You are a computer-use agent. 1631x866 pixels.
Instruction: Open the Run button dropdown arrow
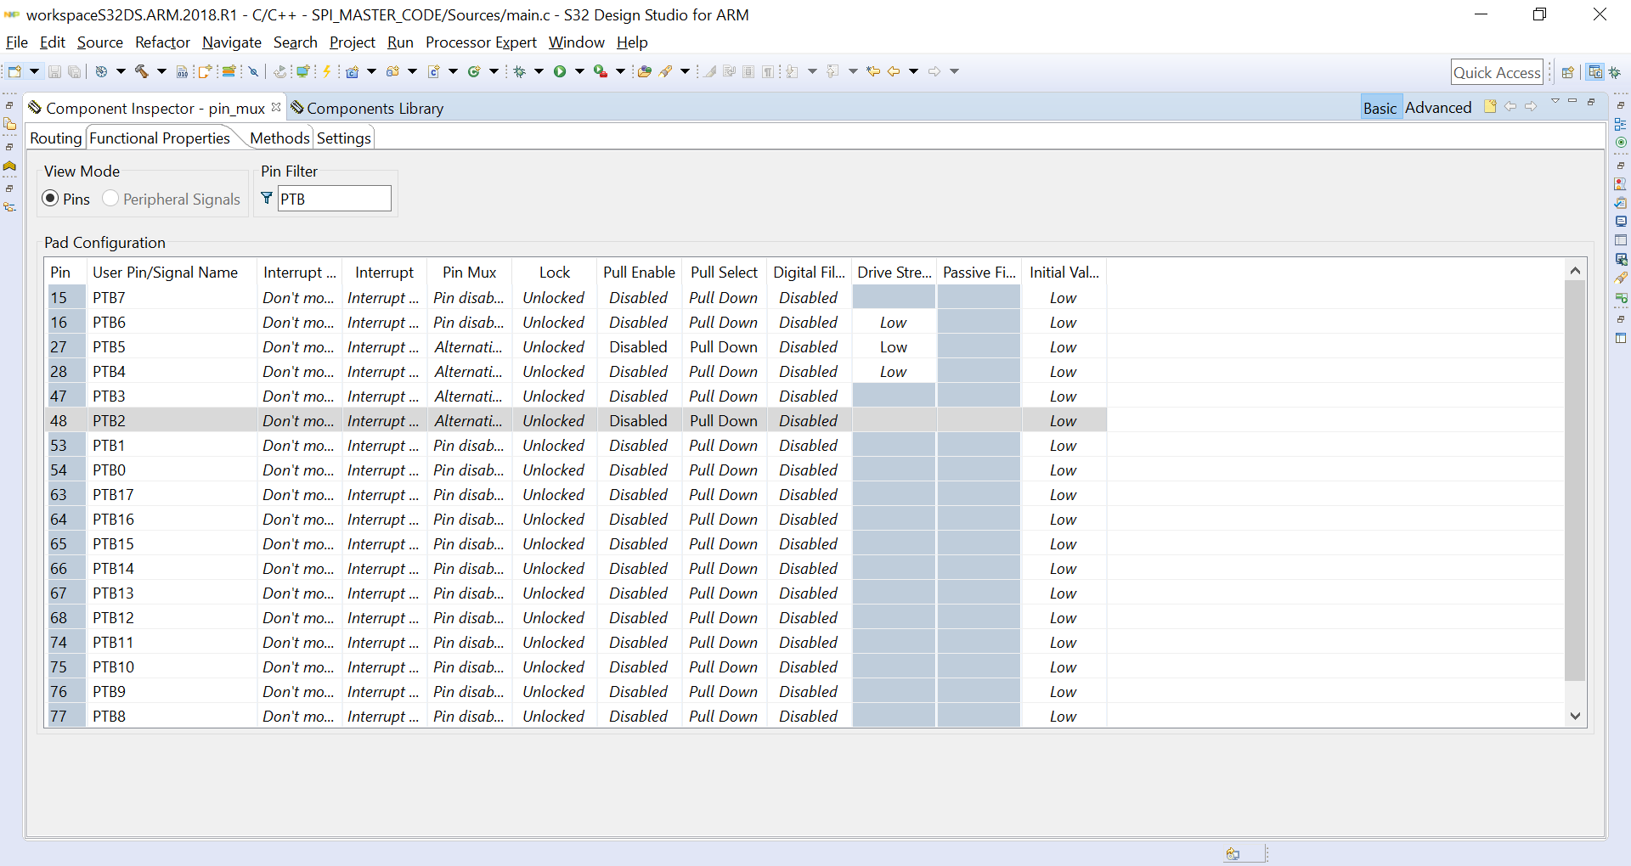pos(578,71)
